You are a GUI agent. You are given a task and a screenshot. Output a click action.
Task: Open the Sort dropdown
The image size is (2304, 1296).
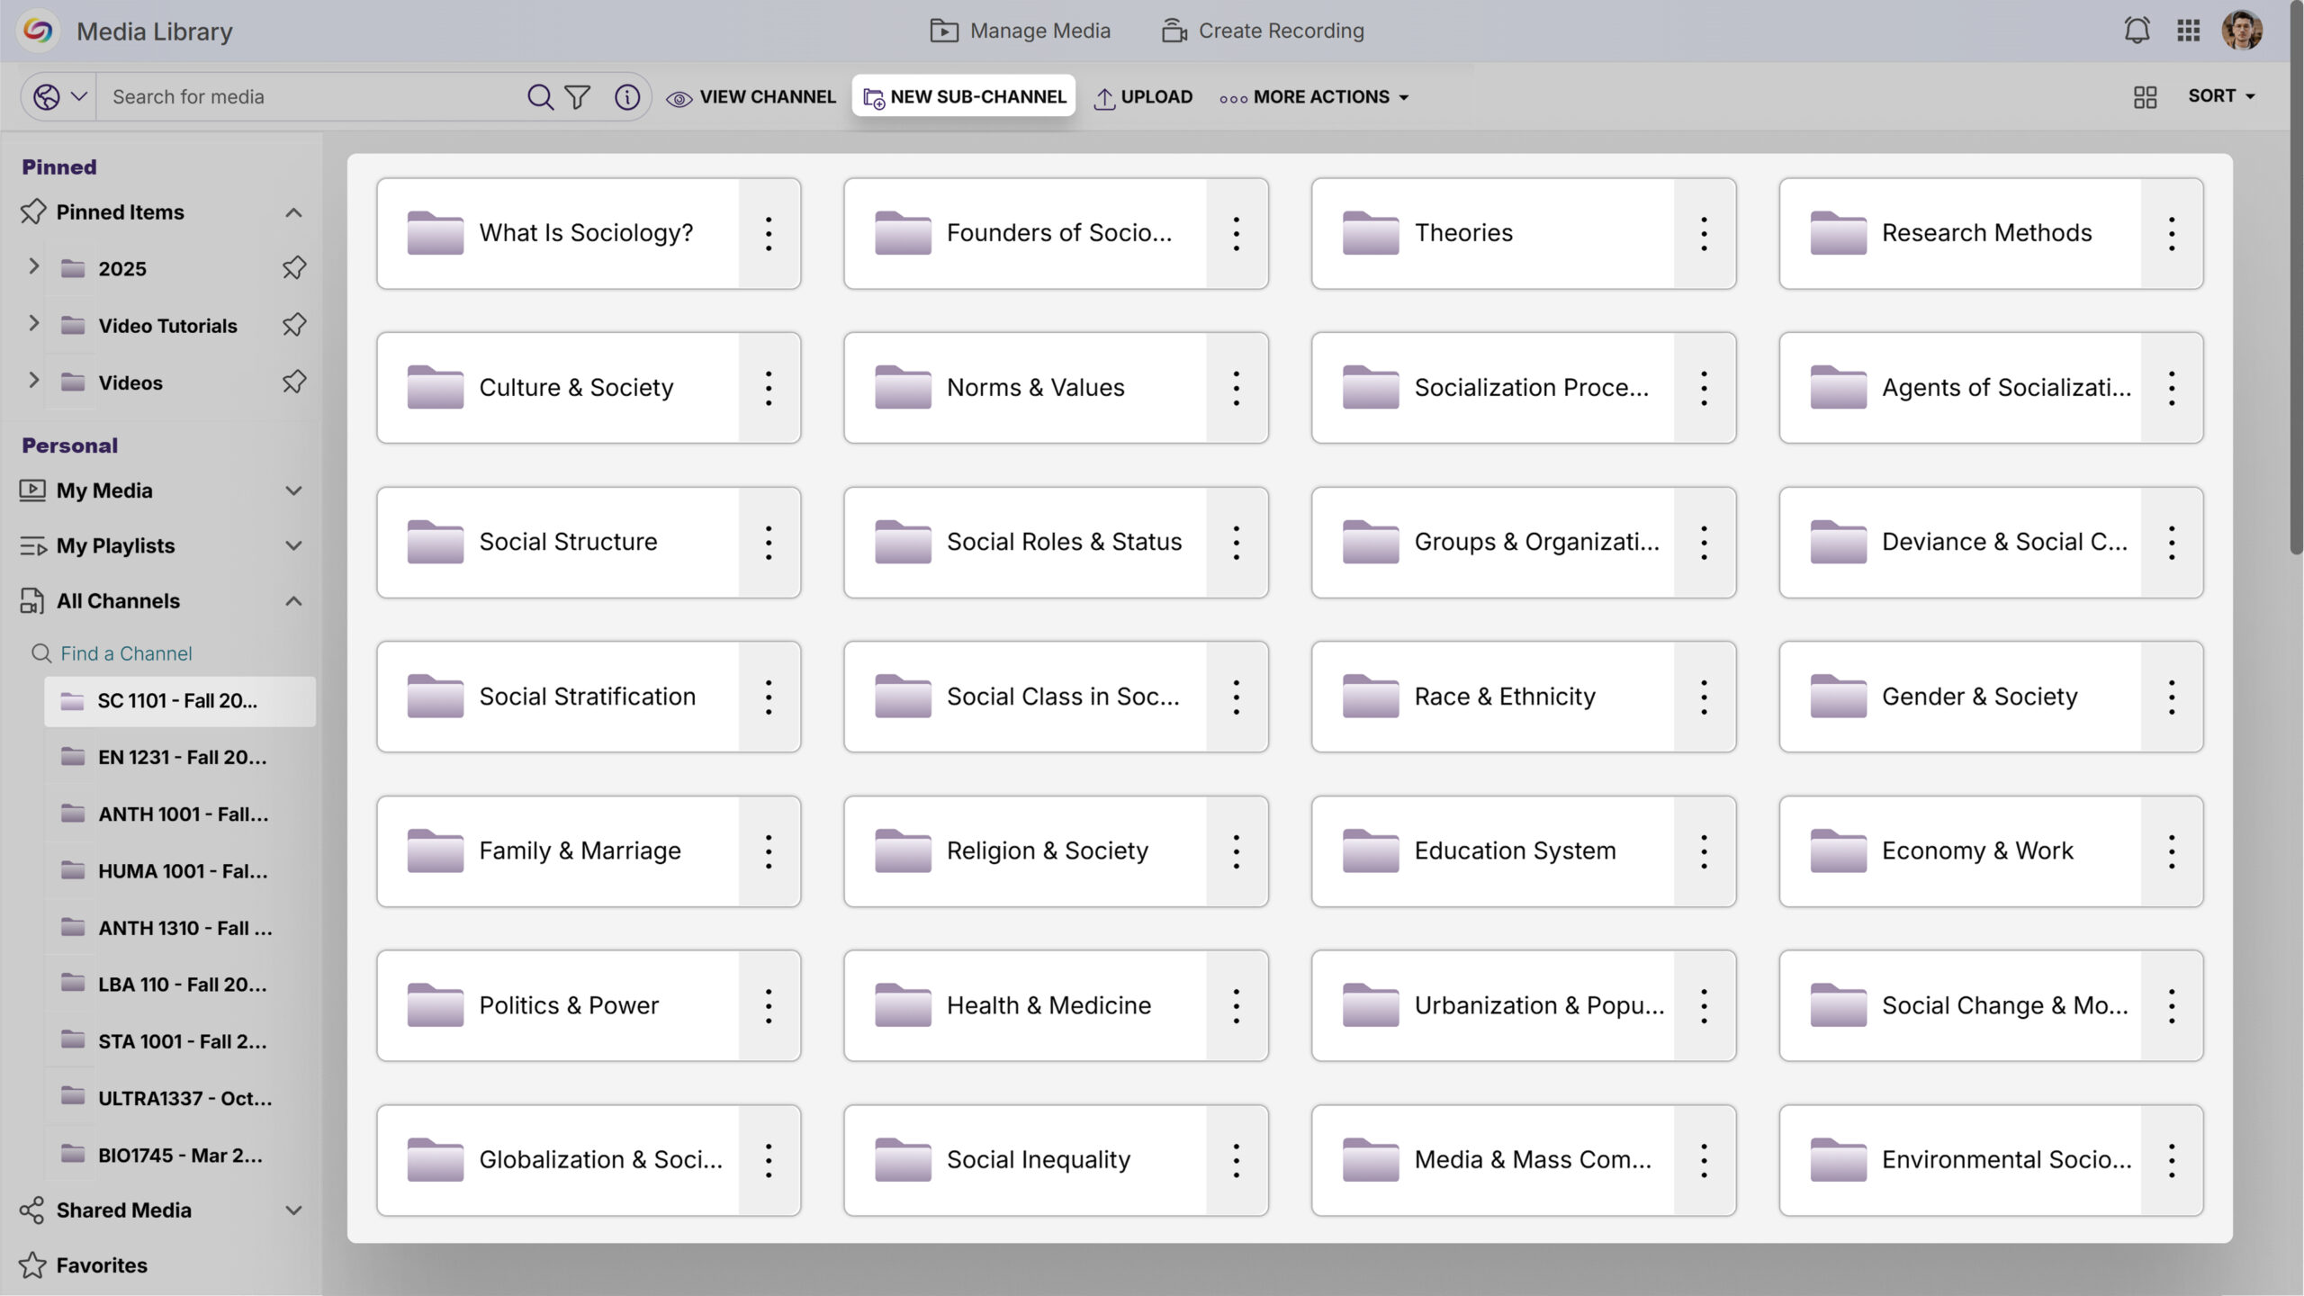point(2220,95)
